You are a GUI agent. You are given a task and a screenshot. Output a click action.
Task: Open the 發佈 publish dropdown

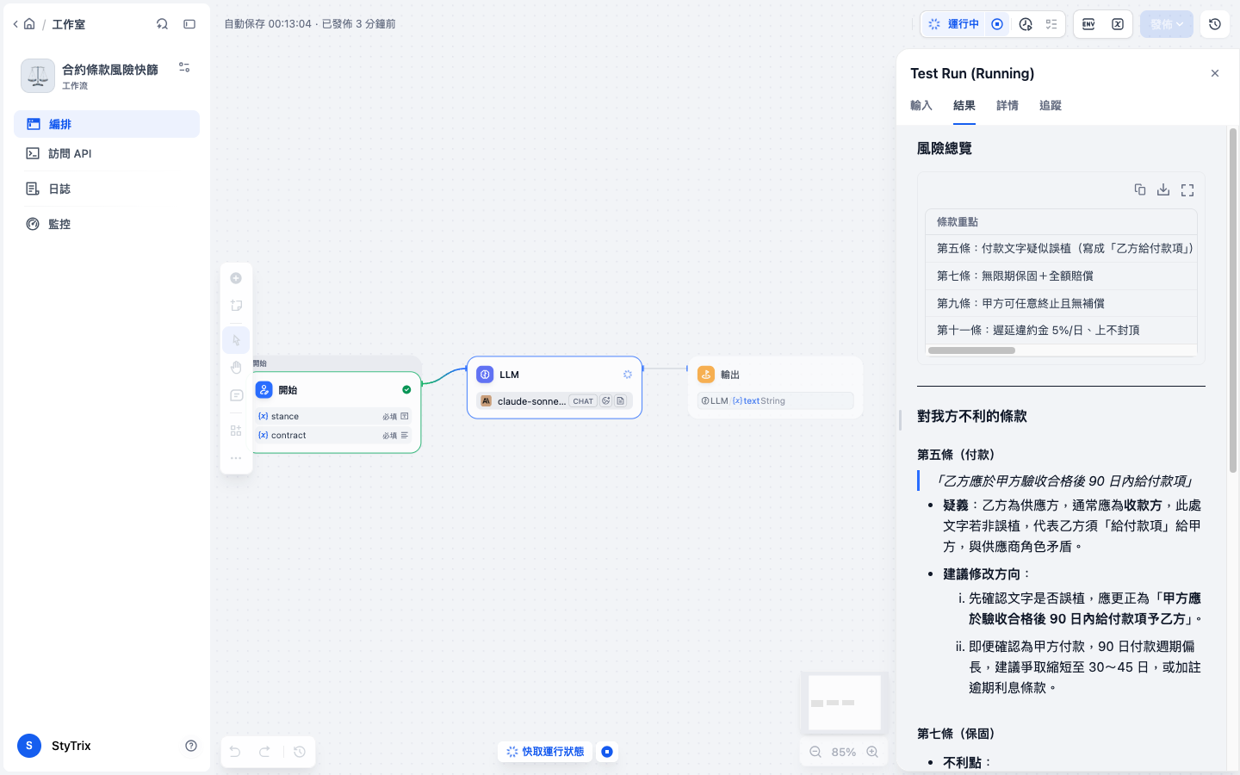point(1167,24)
